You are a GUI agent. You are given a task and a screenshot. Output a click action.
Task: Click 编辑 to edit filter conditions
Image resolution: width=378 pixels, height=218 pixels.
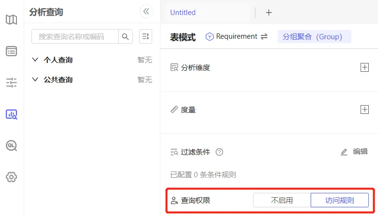tap(354, 152)
